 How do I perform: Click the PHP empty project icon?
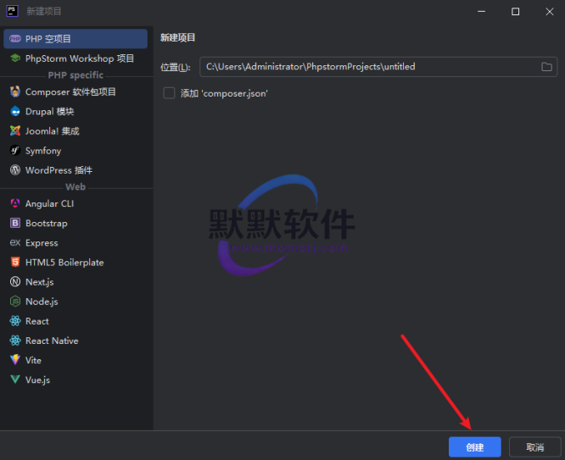point(15,39)
